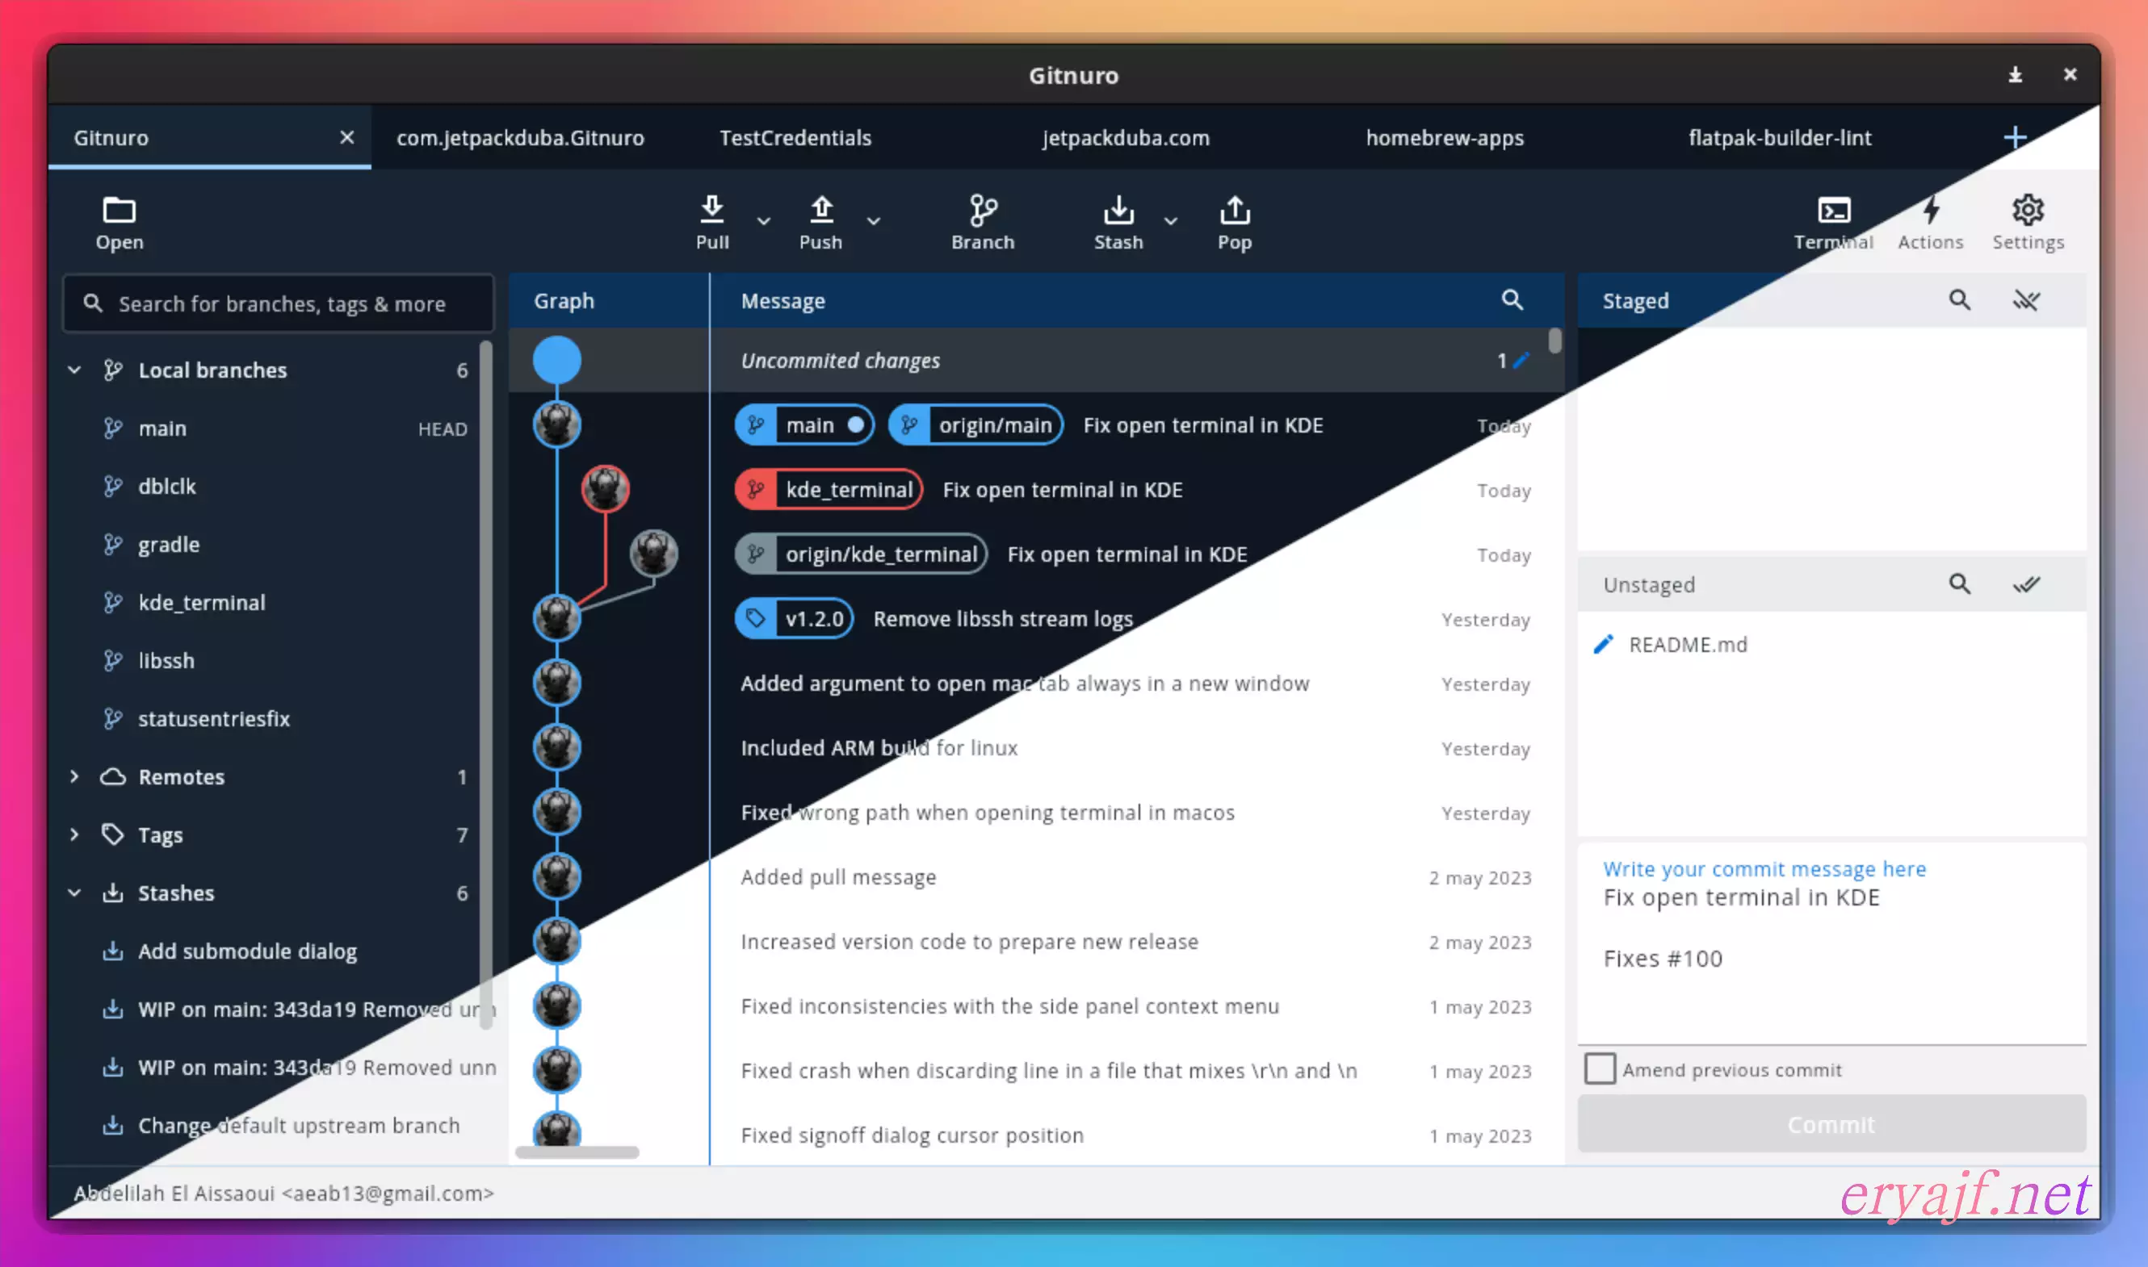
Task: Switch to the TestCredentials tab
Action: (x=795, y=137)
